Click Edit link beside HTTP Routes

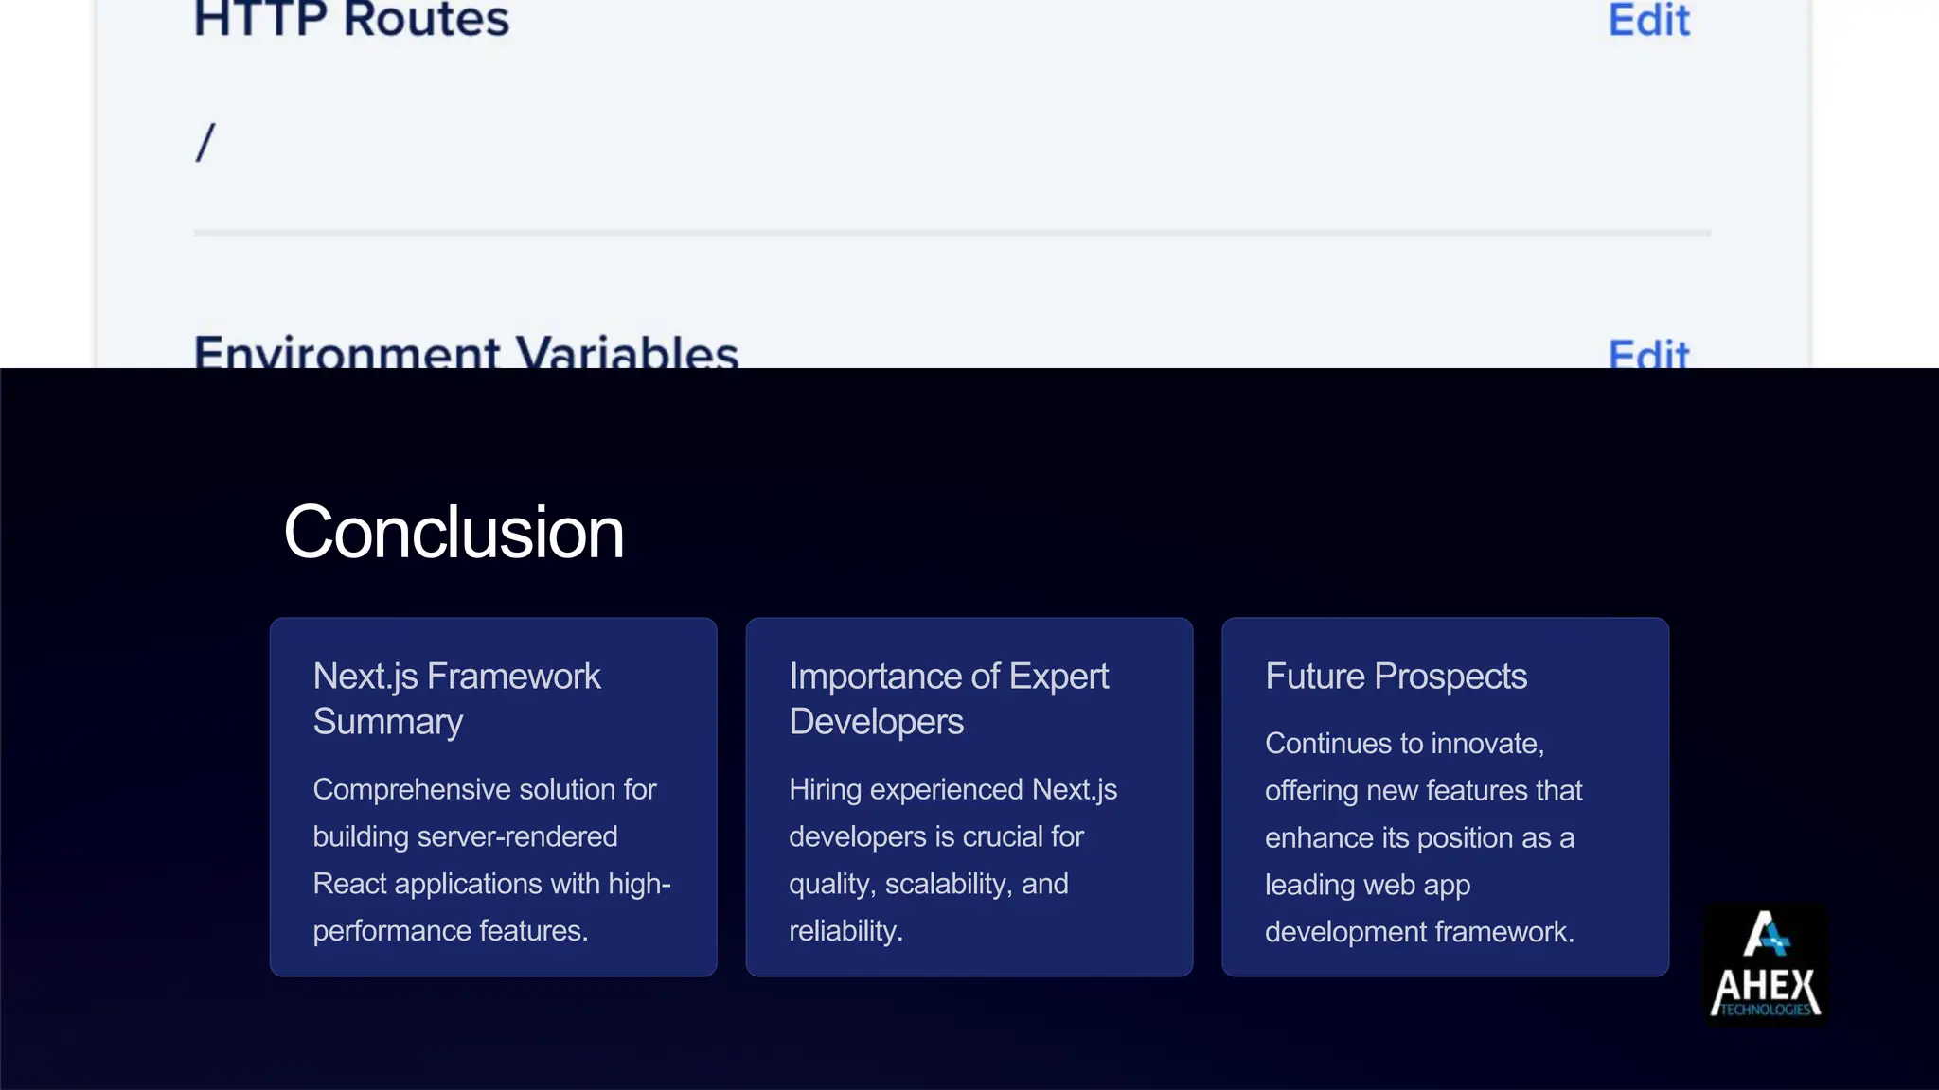[1648, 20]
